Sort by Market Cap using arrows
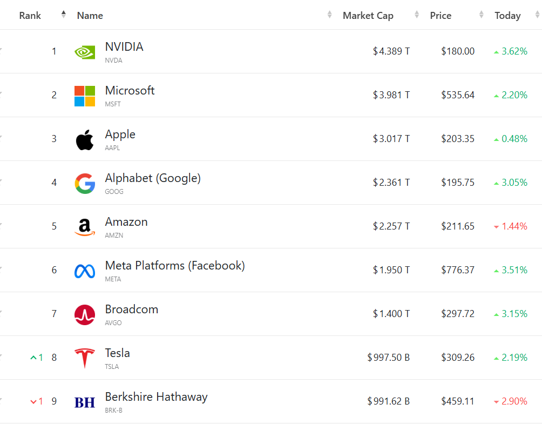Screen dimensions: 542x424 click(x=417, y=15)
